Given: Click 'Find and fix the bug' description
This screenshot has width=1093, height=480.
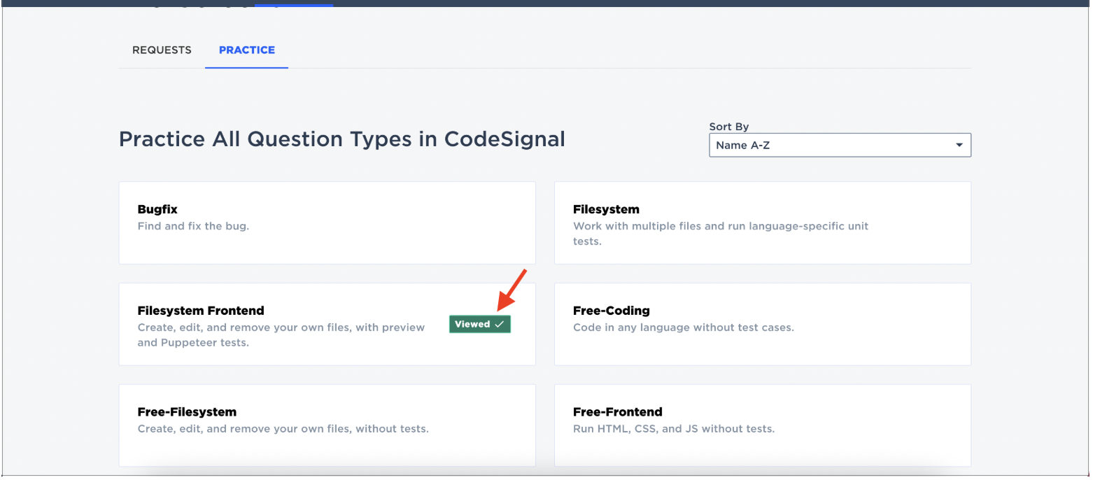Looking at the screenshot, I should pos(193,226).
